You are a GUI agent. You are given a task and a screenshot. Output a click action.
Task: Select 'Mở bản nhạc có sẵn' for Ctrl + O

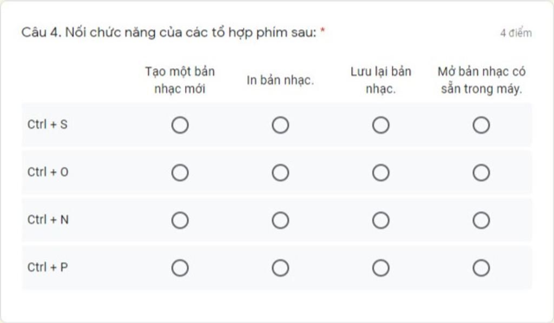point(481,173)
